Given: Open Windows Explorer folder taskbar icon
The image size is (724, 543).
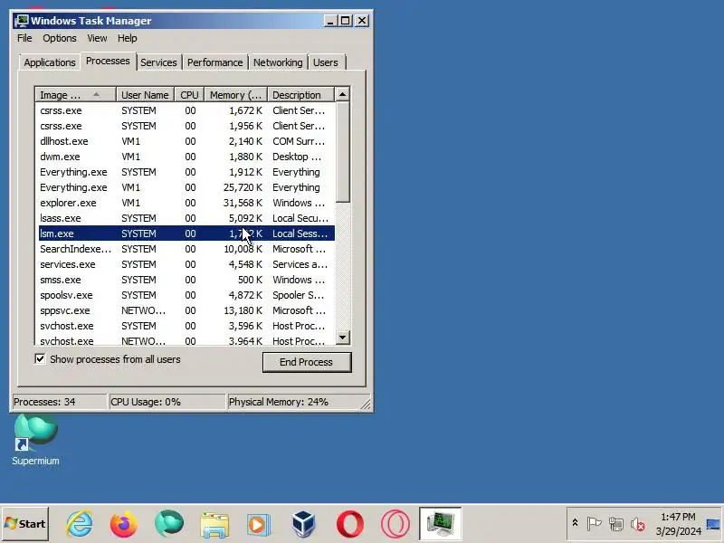Looking at the screenshot, I should [x=214, y=525].
